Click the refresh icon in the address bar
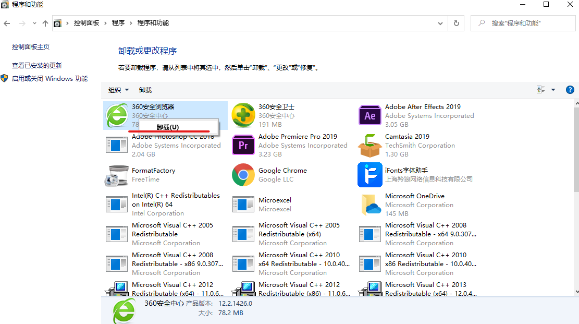Viewport: 579px width, 324px height. [456, 23]
